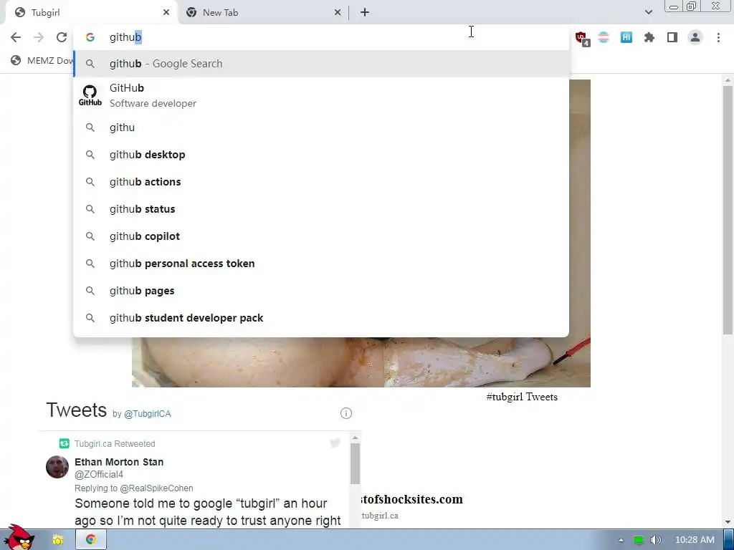
Task: Click the GitHub Octocat logo icon
Action: coord(90,95)
